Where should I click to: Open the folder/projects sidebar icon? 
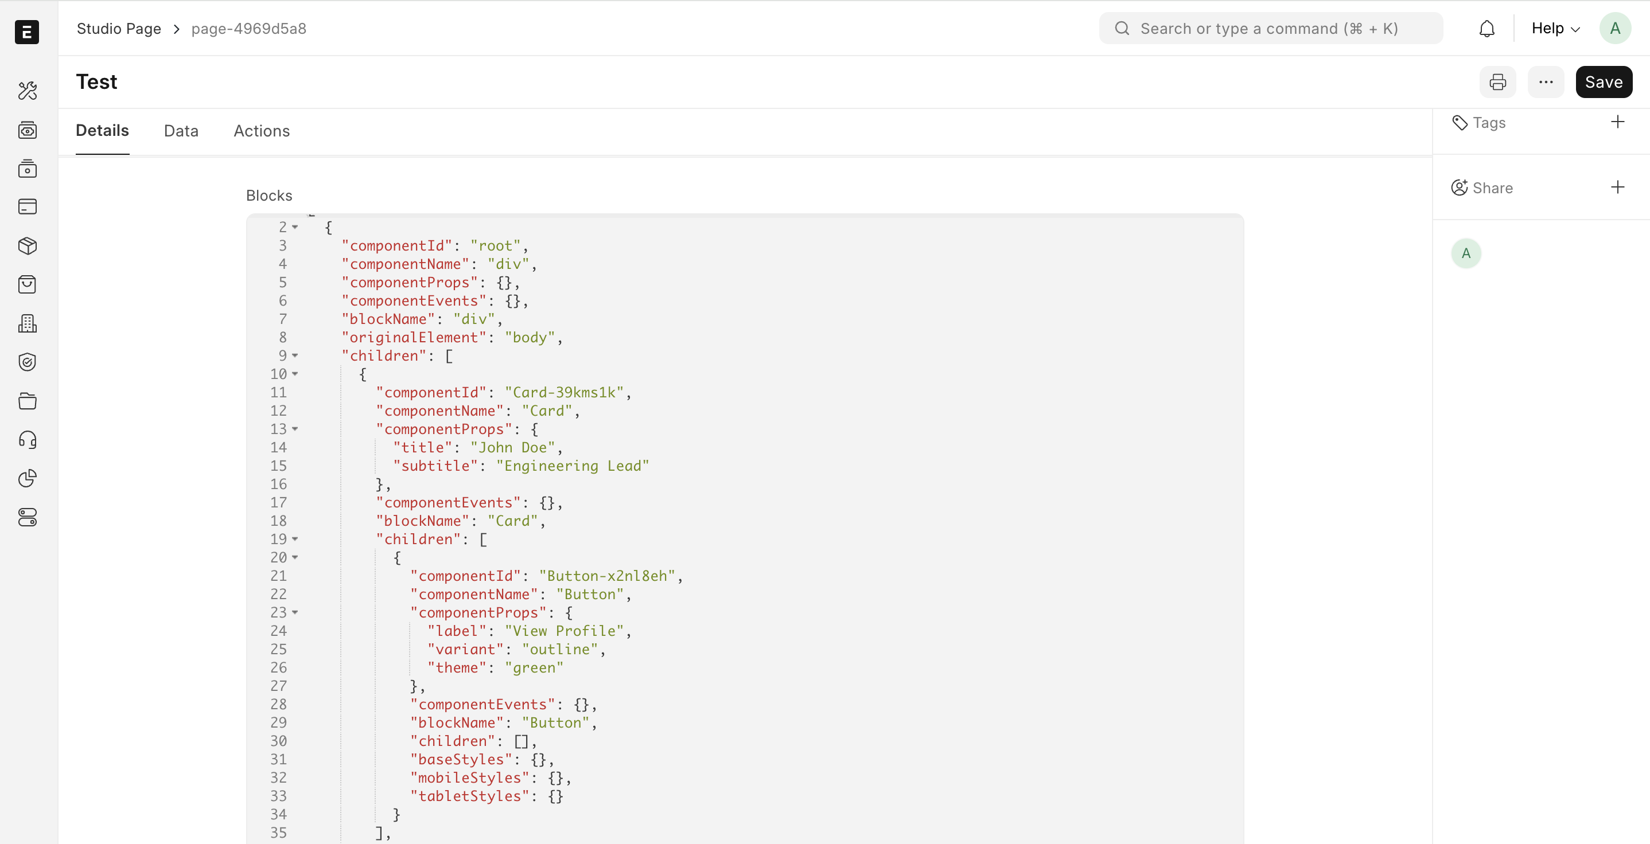tap(28, 401)
